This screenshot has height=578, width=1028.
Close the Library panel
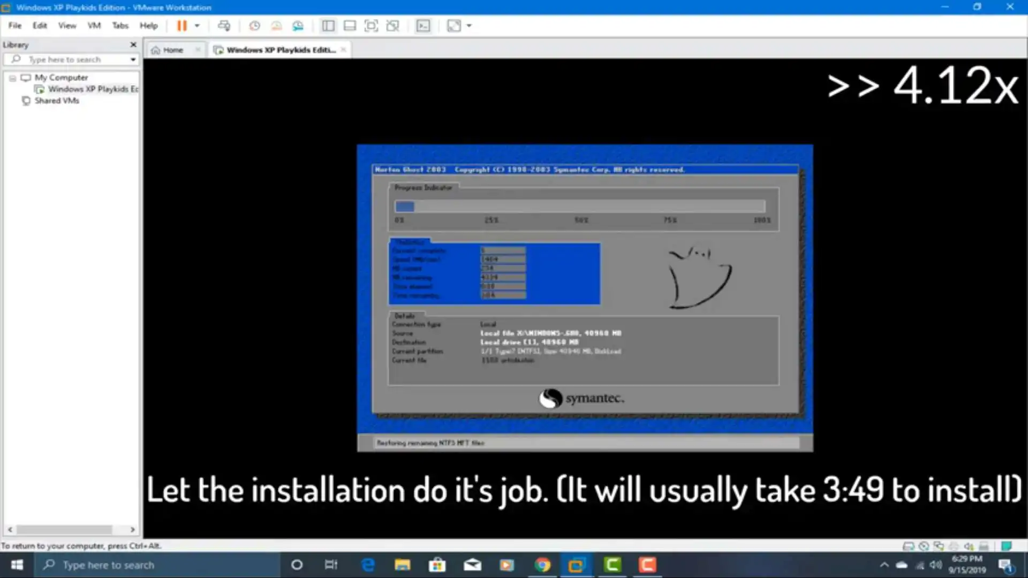133,45
